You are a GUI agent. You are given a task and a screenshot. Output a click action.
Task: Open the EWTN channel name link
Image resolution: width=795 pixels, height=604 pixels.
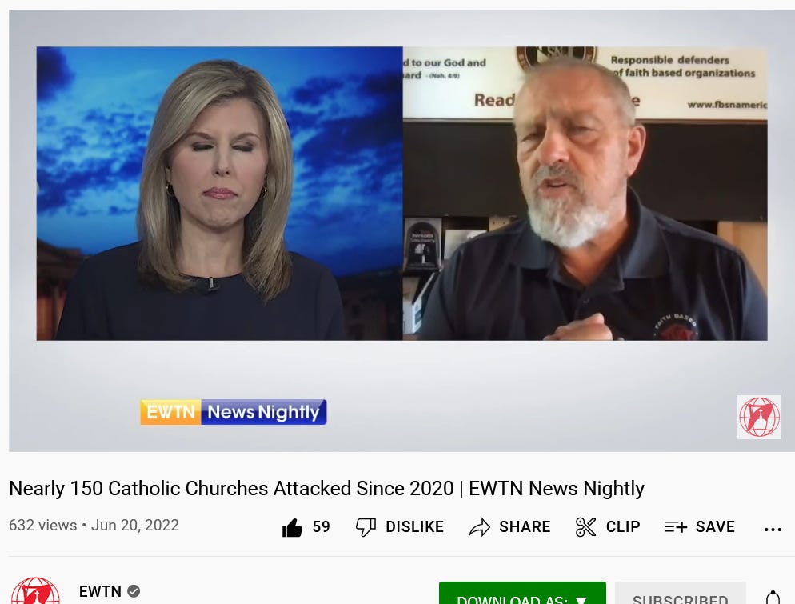(100, 591)
